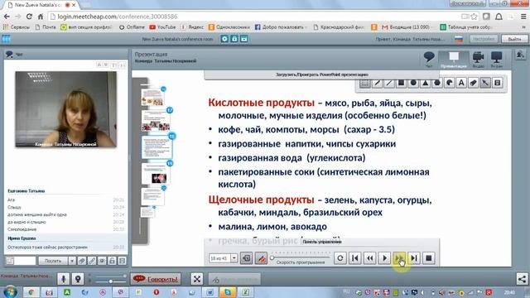Select the triangle shape tool
530x298 pixels.
(x=425, y=83)
